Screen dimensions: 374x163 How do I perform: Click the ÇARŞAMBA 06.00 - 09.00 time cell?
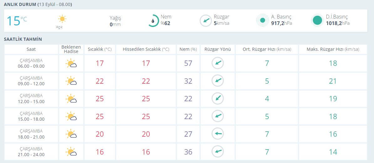point(31,63)
